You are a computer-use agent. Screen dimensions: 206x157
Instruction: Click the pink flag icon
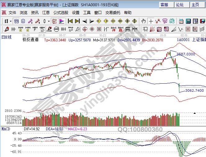coord(62,21)
